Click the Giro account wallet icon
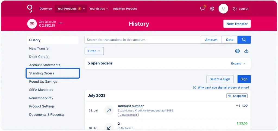The width and height of the screenshot is (278, 131). (x=32, y=24)
